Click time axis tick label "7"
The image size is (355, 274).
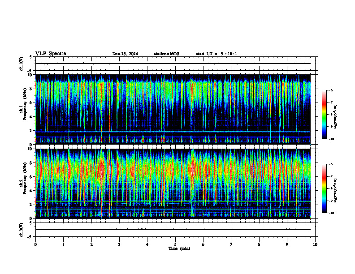click(x=231, y=244)
